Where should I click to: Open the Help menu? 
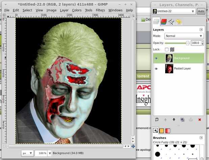(129, 10)
